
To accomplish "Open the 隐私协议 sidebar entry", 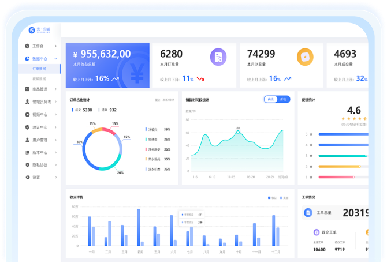I will point(40,165).
